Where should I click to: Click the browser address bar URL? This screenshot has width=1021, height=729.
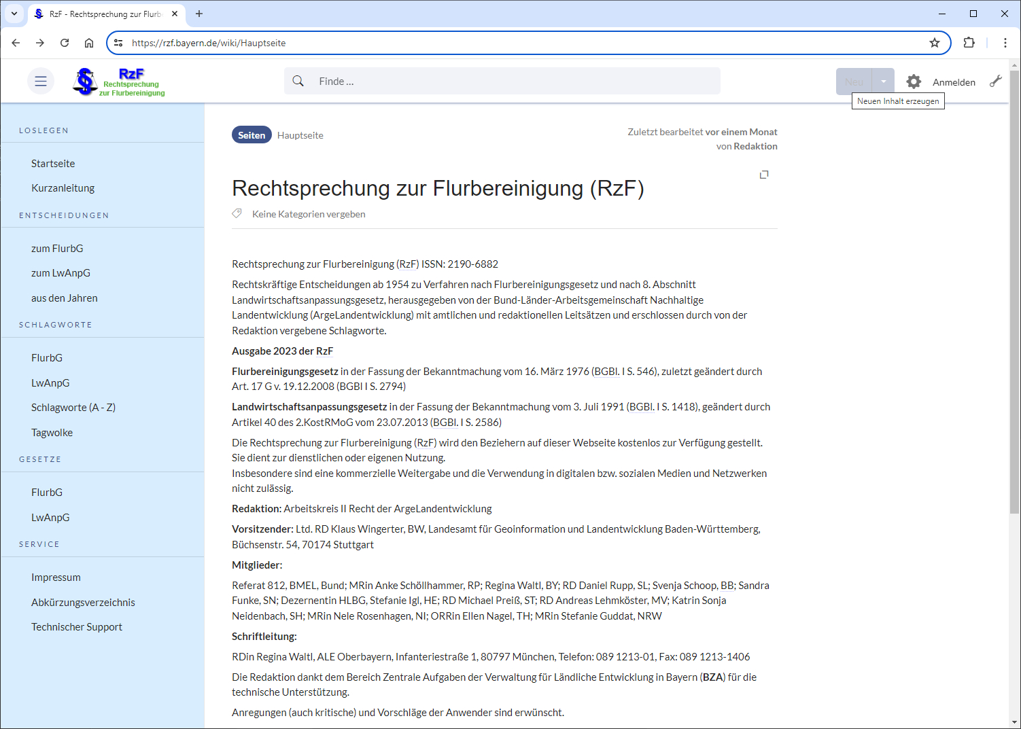209,43
